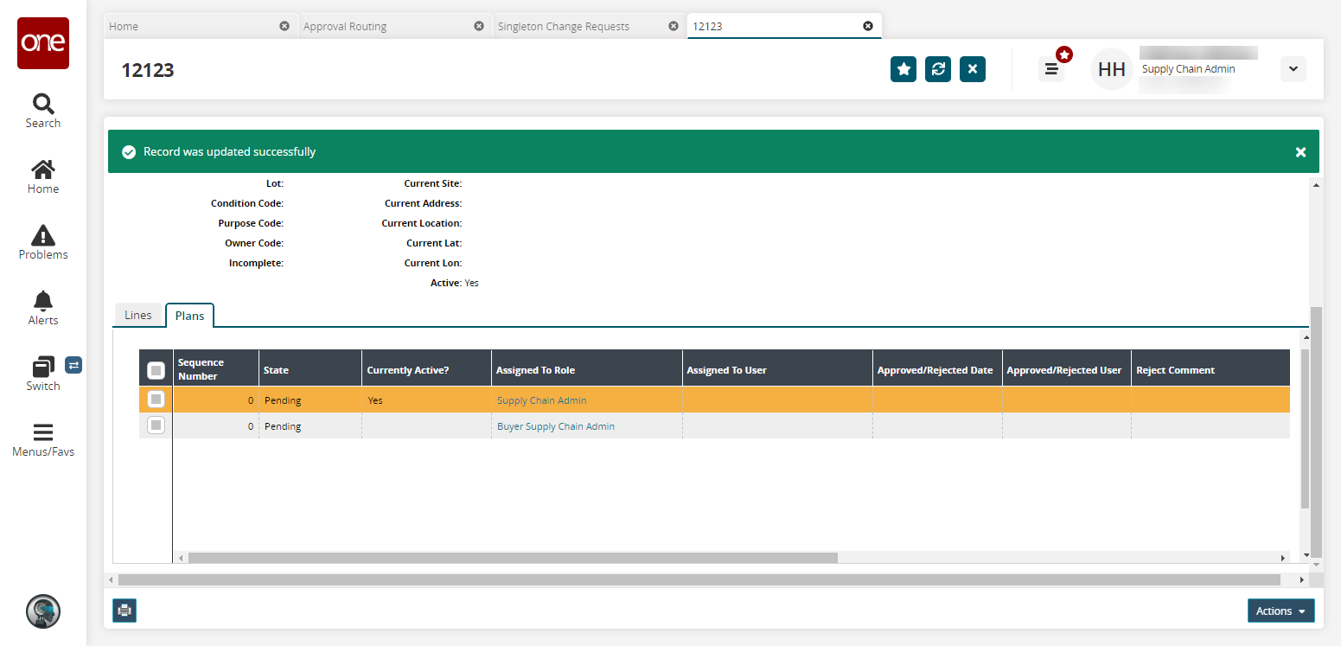This screenshot has width=1341, height=646.
Task: Refresh the 12123 record page
Action: pyautogui.click(x=938, y=69)
